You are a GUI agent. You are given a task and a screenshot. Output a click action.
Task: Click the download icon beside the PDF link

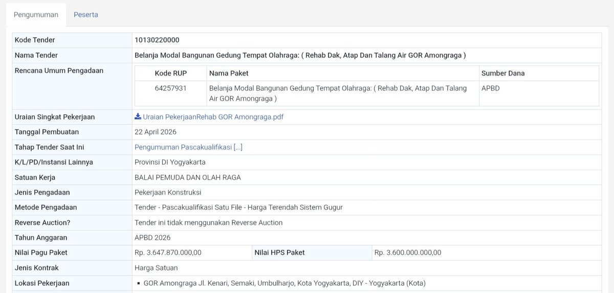point(138,116)
